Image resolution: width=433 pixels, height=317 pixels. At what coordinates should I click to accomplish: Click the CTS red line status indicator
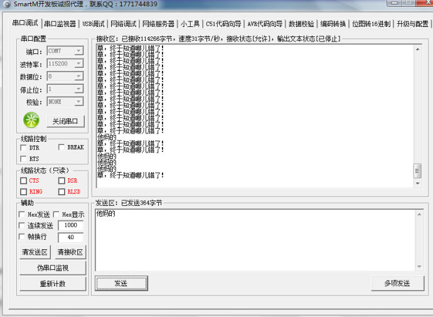23,181
